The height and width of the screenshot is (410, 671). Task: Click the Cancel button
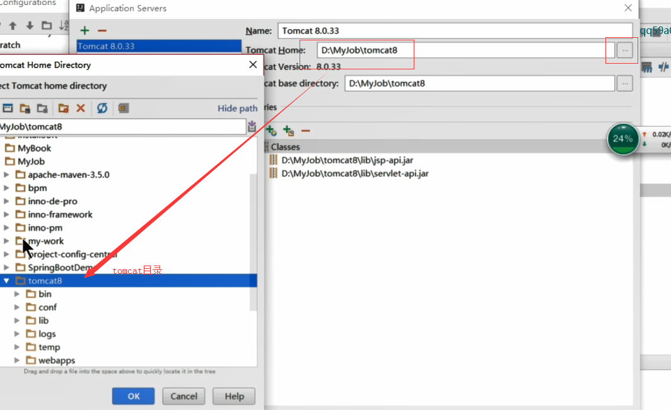184,396
